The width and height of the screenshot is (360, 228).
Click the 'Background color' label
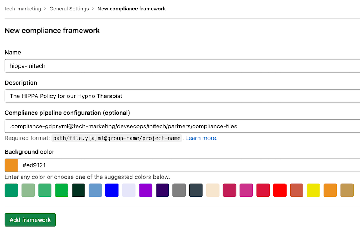pos(30,152)
